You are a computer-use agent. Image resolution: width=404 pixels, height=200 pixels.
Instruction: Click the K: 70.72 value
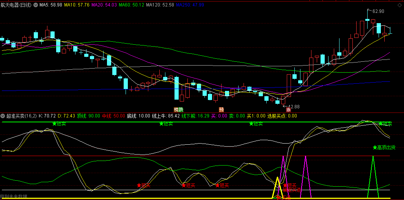47,116
